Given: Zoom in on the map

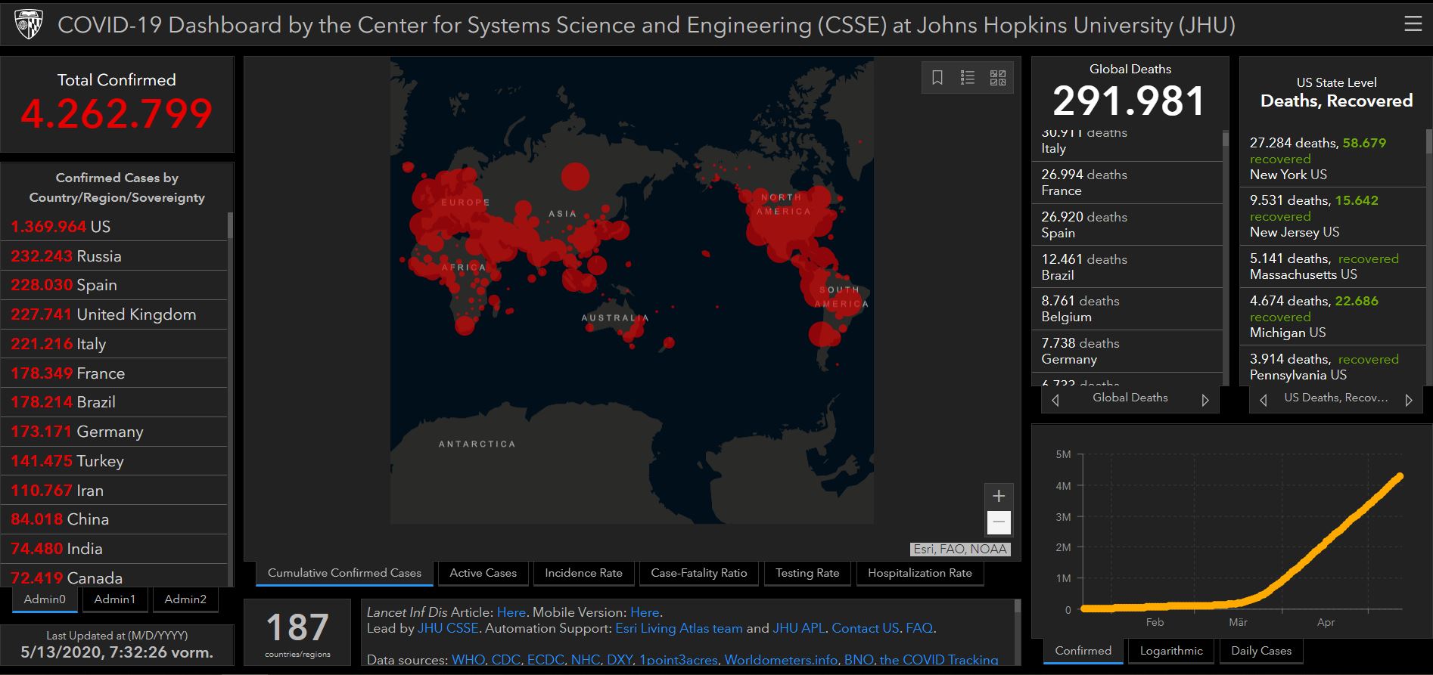Looking at the screenshot, I should tap(999, 496).
